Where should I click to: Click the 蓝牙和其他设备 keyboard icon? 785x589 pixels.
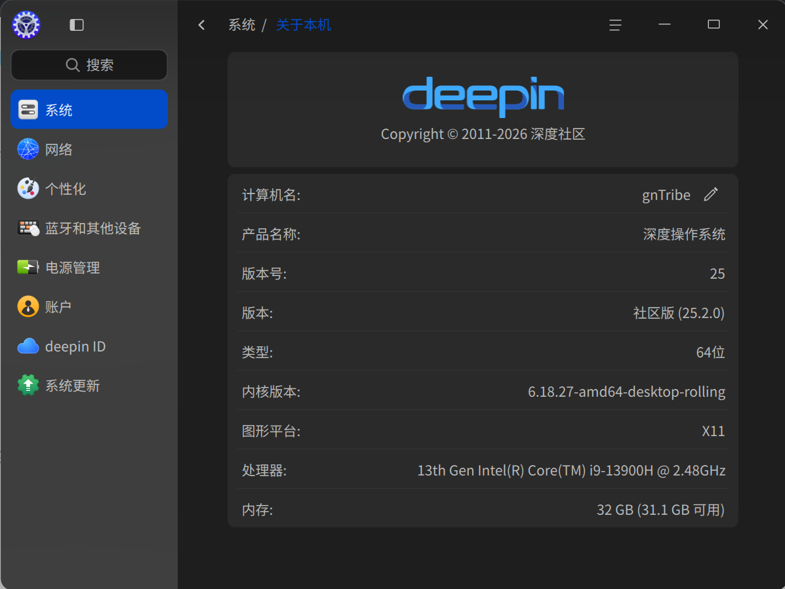point(28,228)
